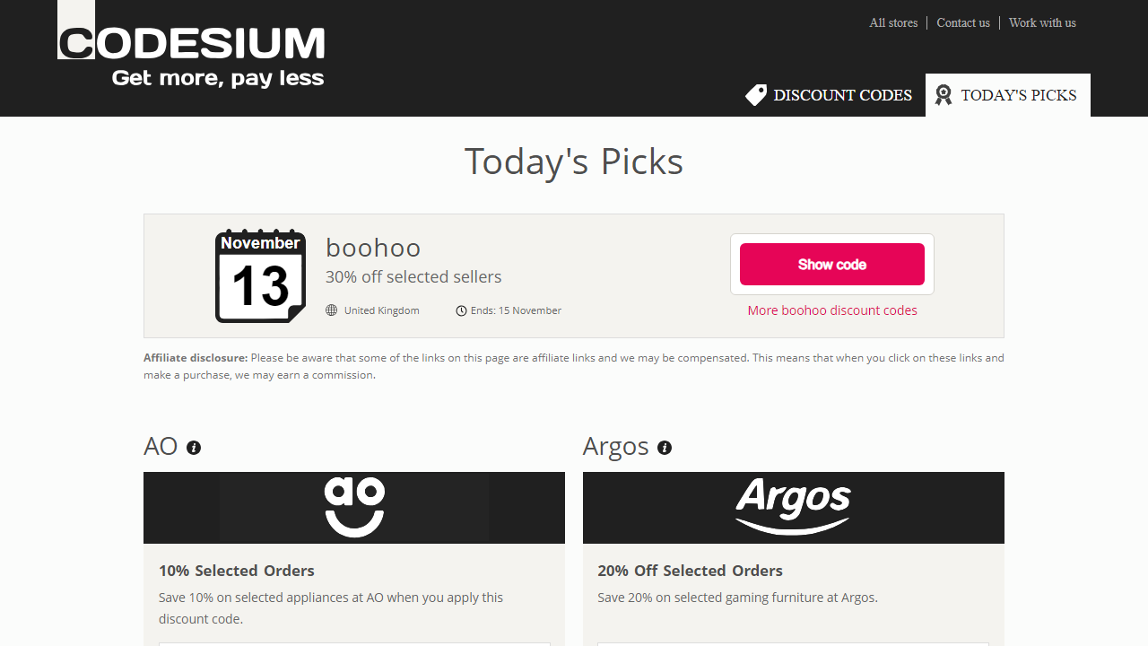Open the info icon next to Argos

click(x=665, y=448)
